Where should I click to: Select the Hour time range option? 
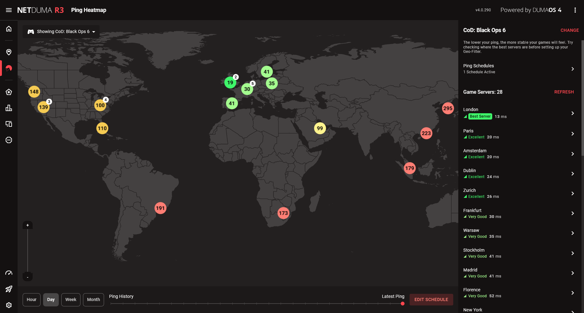click(31, 299)
